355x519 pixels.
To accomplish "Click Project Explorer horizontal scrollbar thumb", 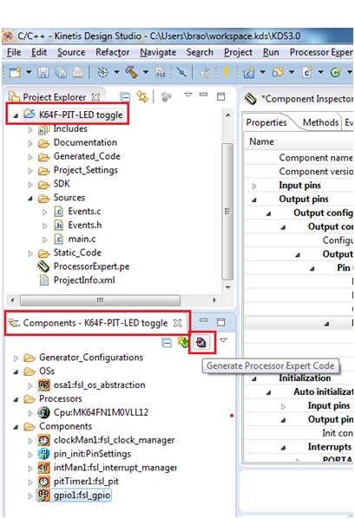I will click(100, 300).
